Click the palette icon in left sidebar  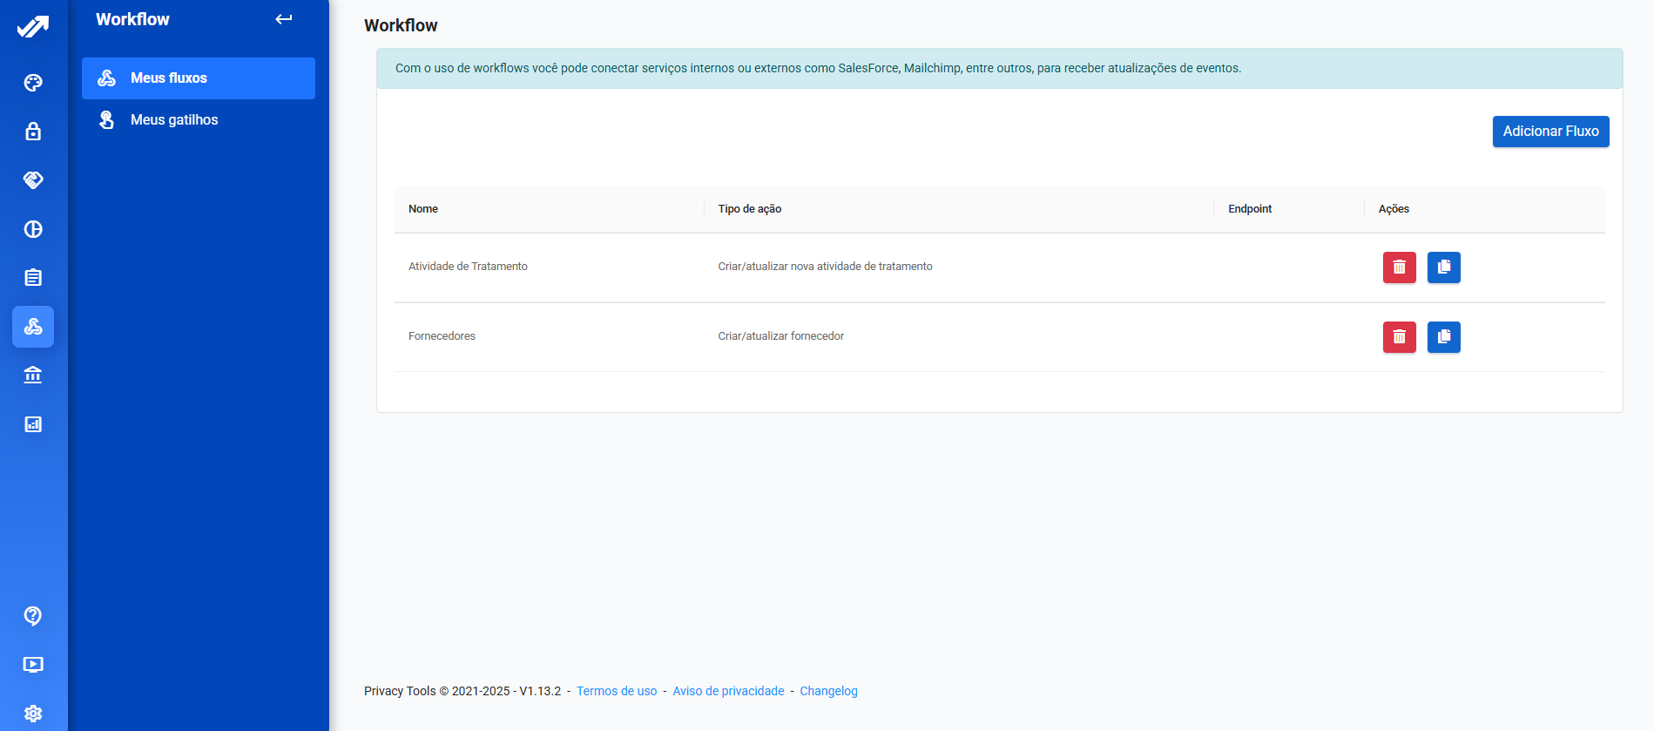(x=33, y=83)
